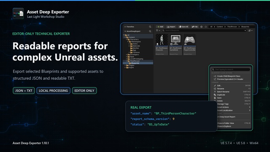Click the Duplicate icon in context menu
Image resolution: width=270 pixels, height=152 pixels.
tap(215, 95)
